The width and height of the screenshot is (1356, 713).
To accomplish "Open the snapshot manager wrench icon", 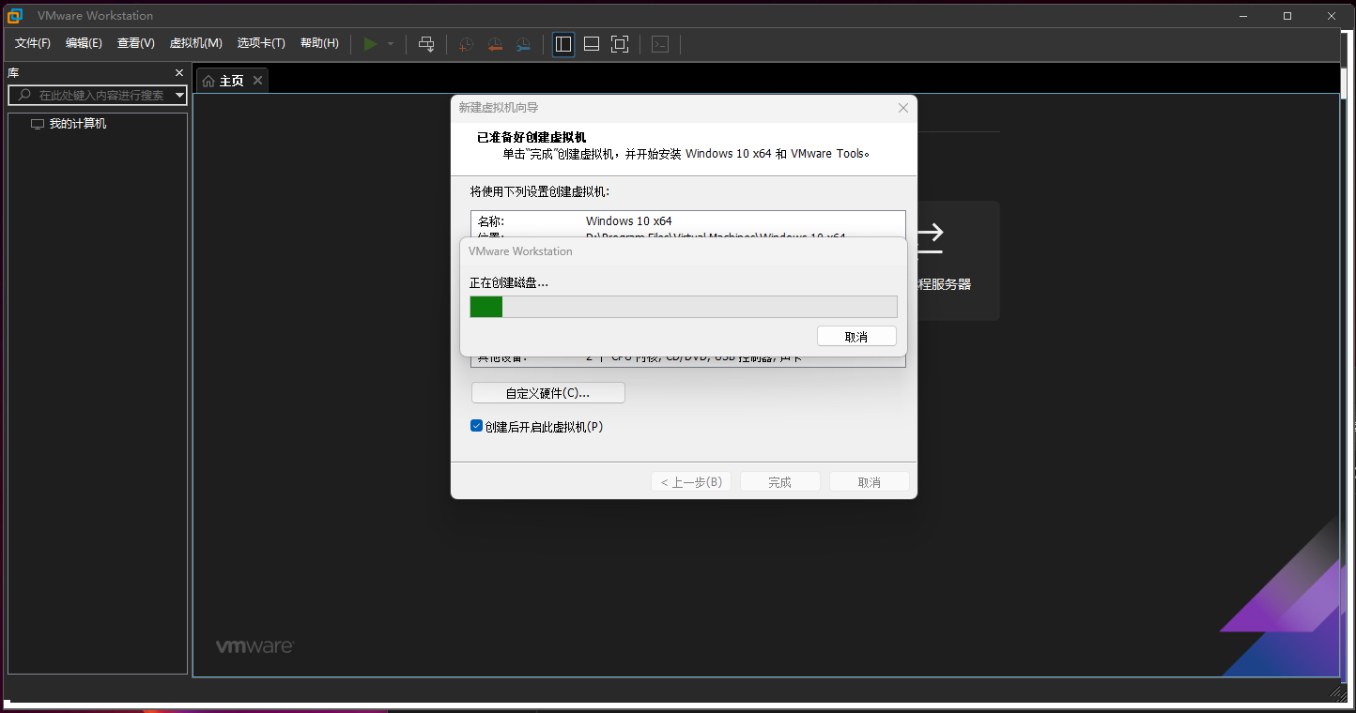I will (523, 44).
